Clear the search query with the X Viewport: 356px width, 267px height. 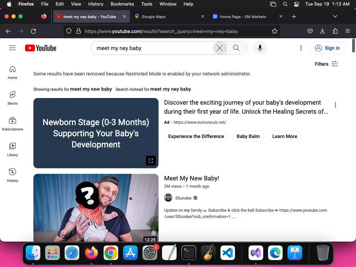[x=220, y=48]
